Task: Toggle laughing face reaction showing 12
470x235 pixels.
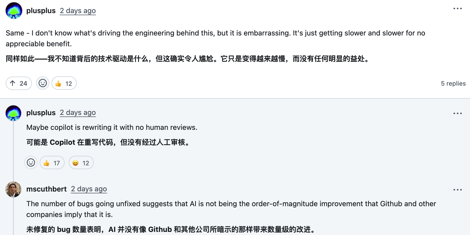Action: [x=81, y=163]
